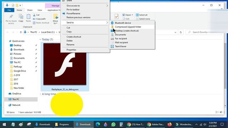
Task: Expand the A long time ago group
Action: click(x=40, y=94)
